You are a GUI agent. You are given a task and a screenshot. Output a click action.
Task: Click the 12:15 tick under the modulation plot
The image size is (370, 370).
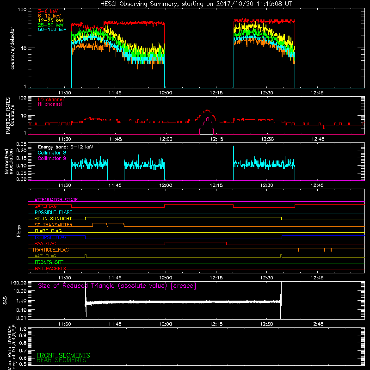[216, 185]
